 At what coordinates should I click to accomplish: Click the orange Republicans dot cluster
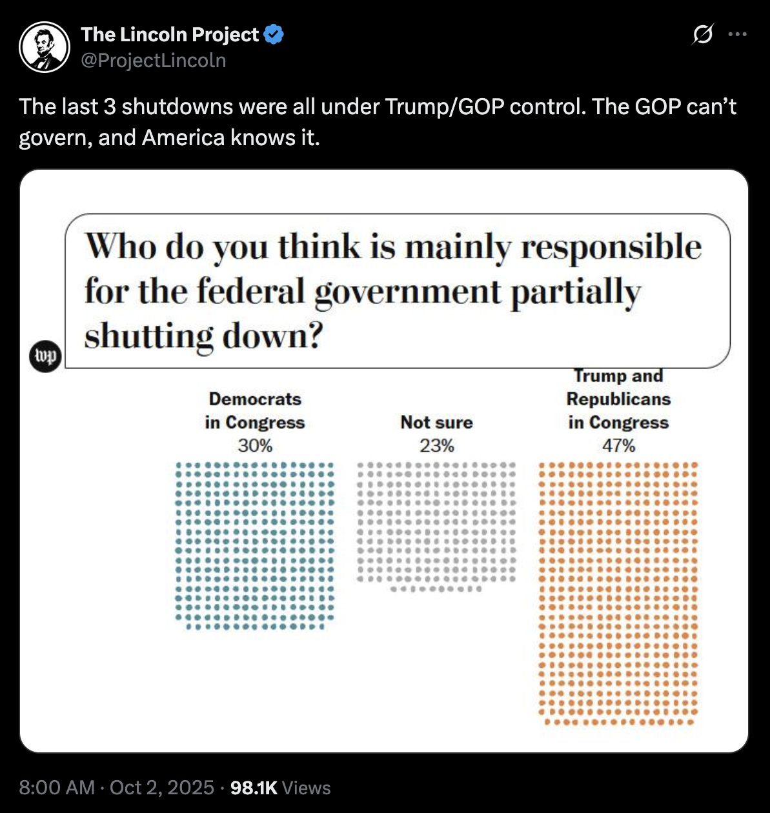click(x=618, y=594)
